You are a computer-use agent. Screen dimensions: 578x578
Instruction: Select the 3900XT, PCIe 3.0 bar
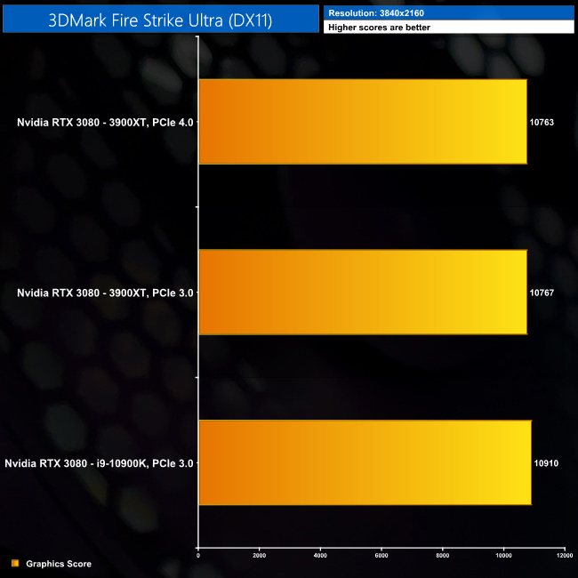(363, 293)
